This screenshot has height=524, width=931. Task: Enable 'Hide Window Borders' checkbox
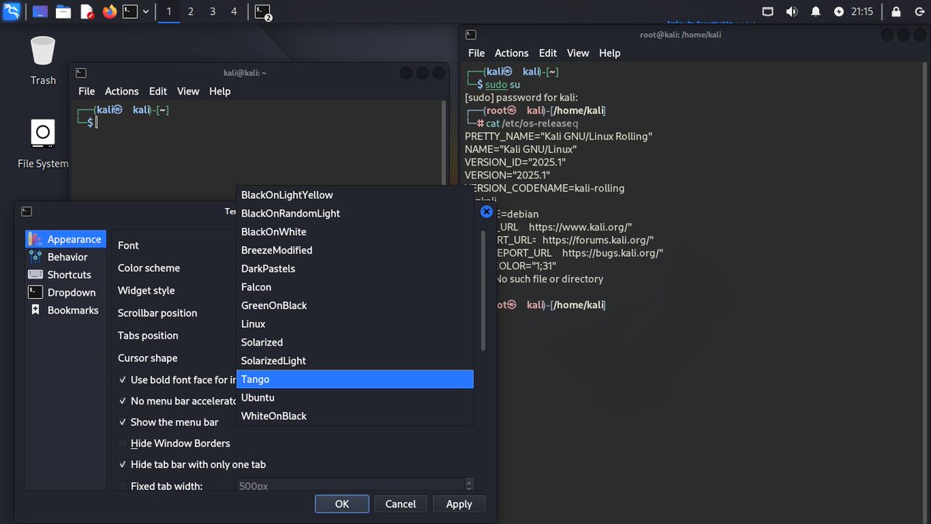click(x=122, y=443)
